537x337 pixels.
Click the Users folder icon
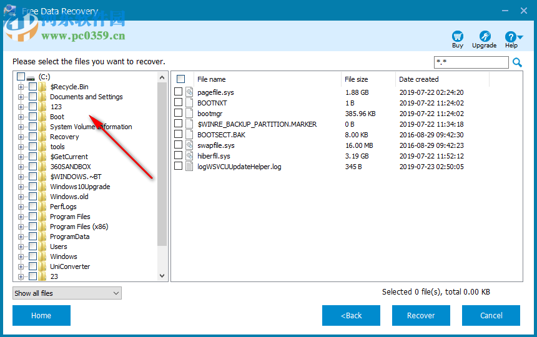pyautogui.click(x=42, y=247)
